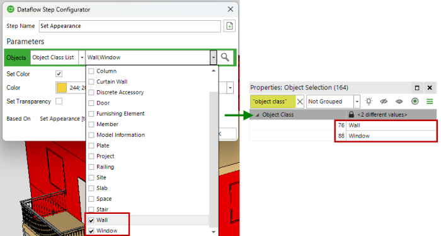Uncheck the Window class checkbox

click(x=91, y=231)
